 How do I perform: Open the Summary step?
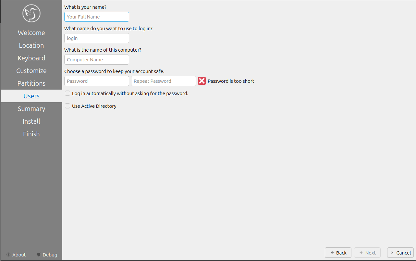pyautogui.click(x=31, y=109)
